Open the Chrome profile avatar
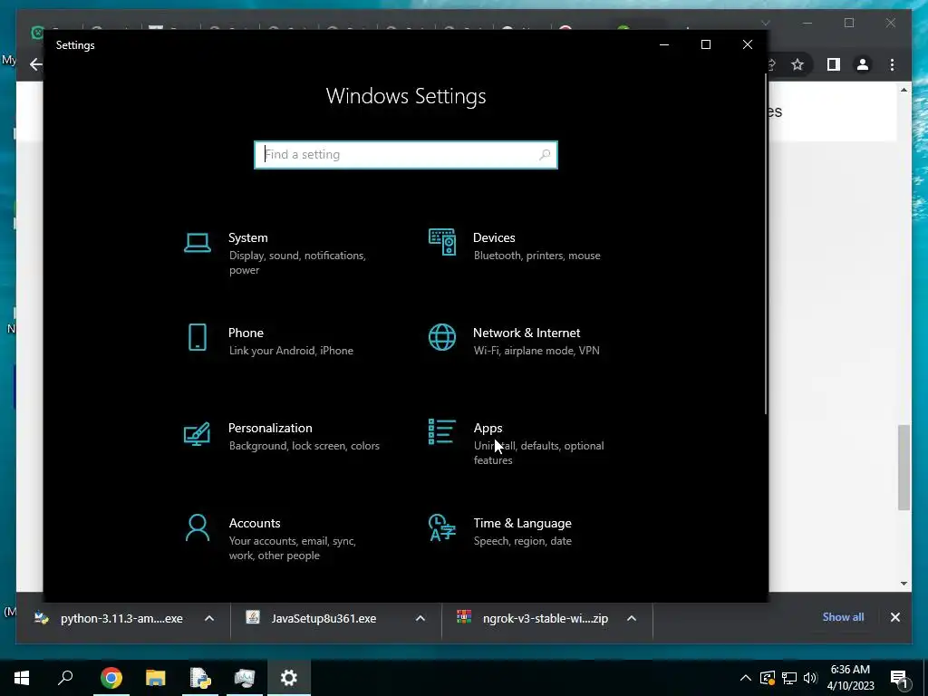Screen dimensions: 928x696 tap(863, 64)
